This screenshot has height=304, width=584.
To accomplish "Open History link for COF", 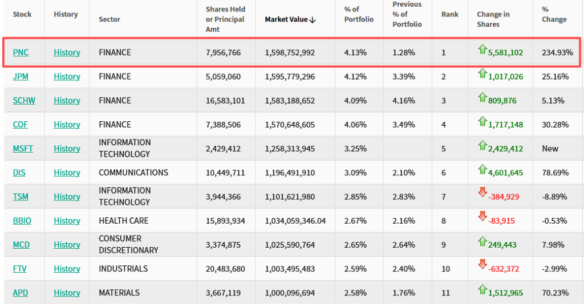I will (x=67, y=125).
